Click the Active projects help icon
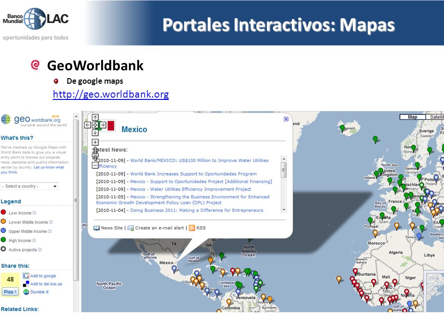The height and width of the screenshot is (333, 444). pyautogui.click(x=40, y=249)
